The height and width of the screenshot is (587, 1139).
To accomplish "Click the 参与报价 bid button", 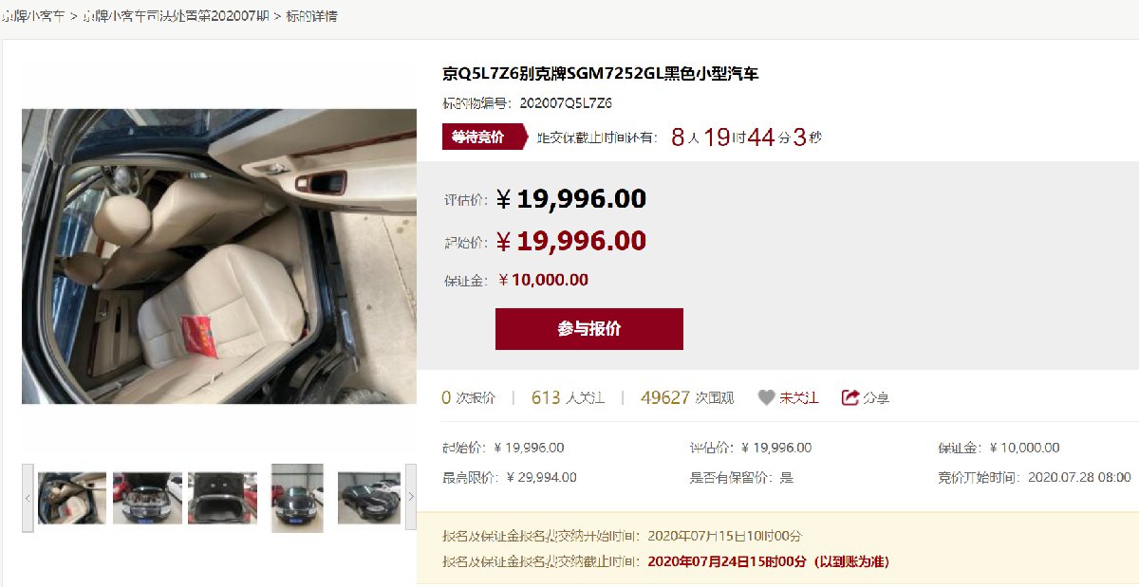I will 589,329.
